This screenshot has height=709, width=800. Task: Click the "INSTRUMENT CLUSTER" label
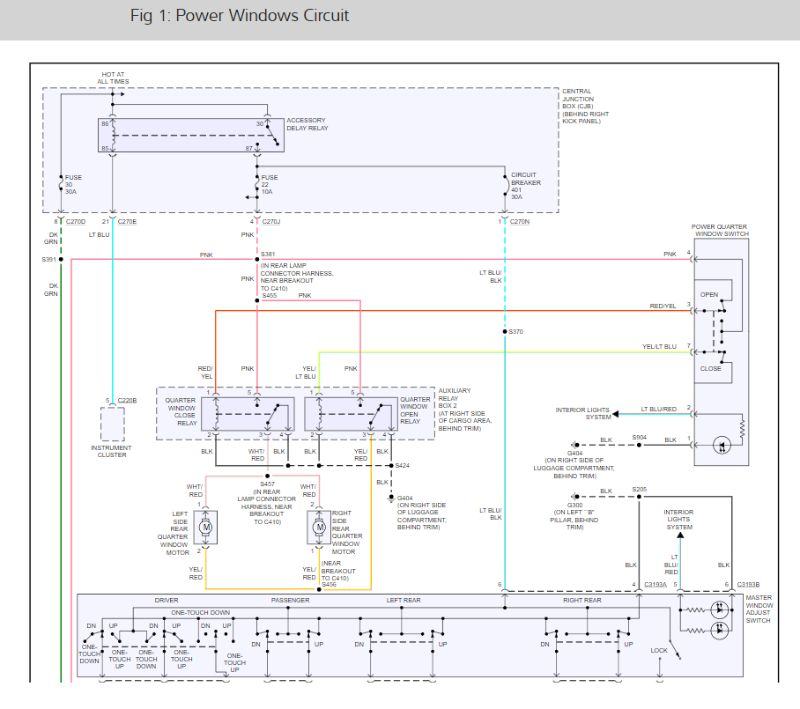pos(111,452)
